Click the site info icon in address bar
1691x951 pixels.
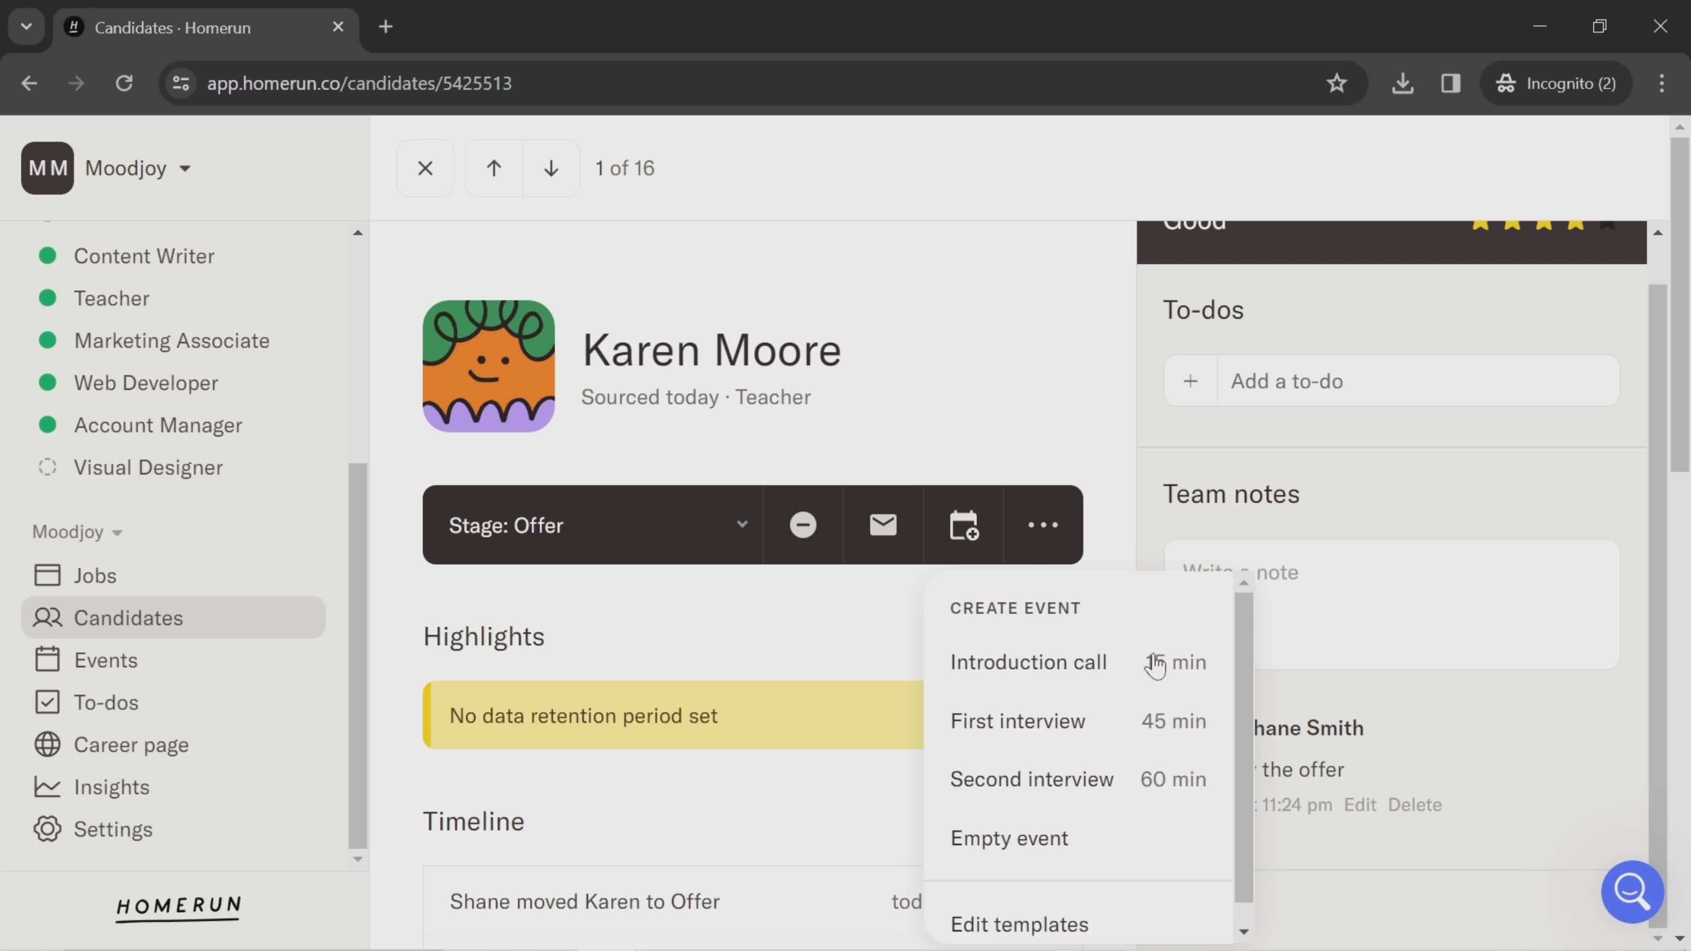[181, 83]
